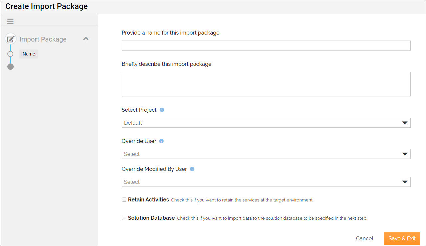Click the gray filled step circle
The image size is (426, 246).
(x=10, y=66)
